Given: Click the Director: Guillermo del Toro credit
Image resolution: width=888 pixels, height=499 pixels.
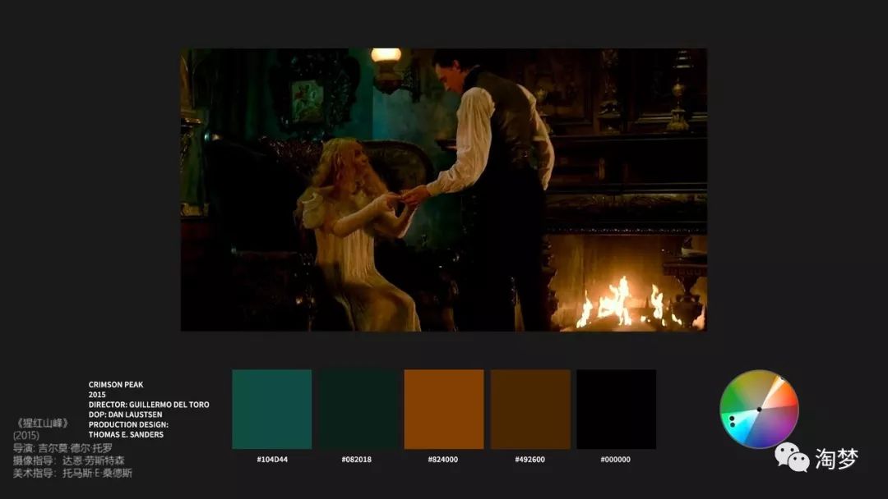Looking at the screenshot, I should tap(148, 405).
